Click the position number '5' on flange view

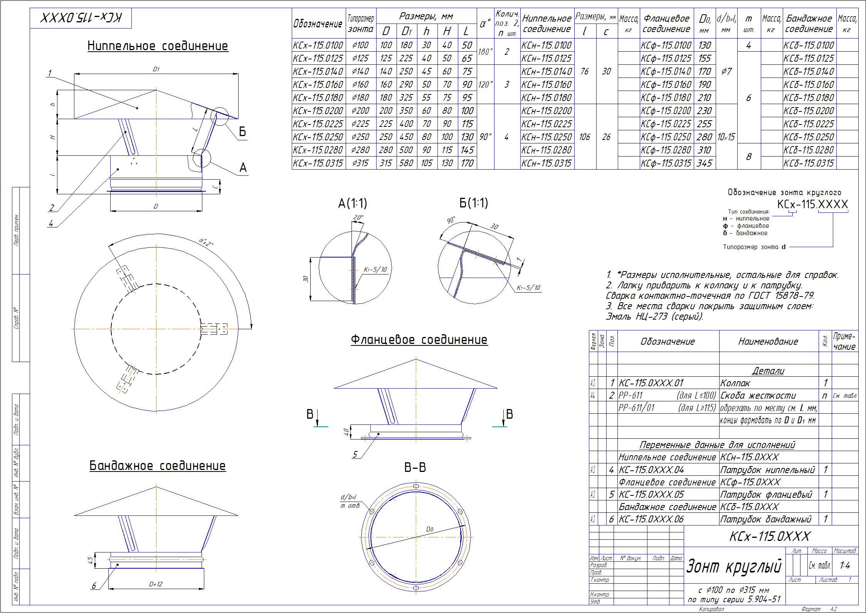point(355,455)
